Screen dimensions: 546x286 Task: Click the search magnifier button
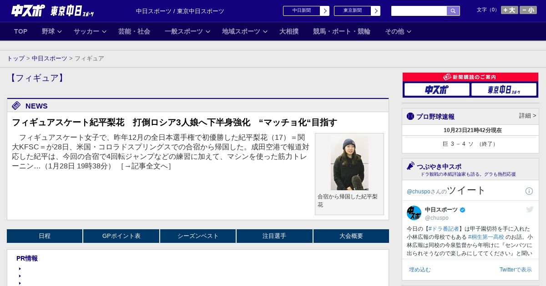click(453, 11)
